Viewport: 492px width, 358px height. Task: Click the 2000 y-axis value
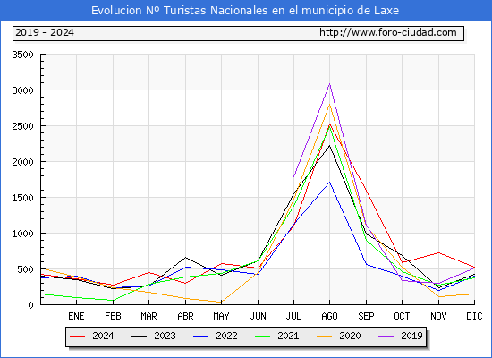(22, 162)
